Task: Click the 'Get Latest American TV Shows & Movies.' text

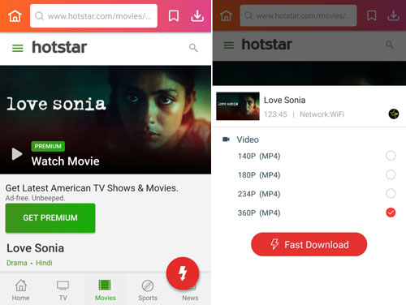Action: tap(92, 188)
